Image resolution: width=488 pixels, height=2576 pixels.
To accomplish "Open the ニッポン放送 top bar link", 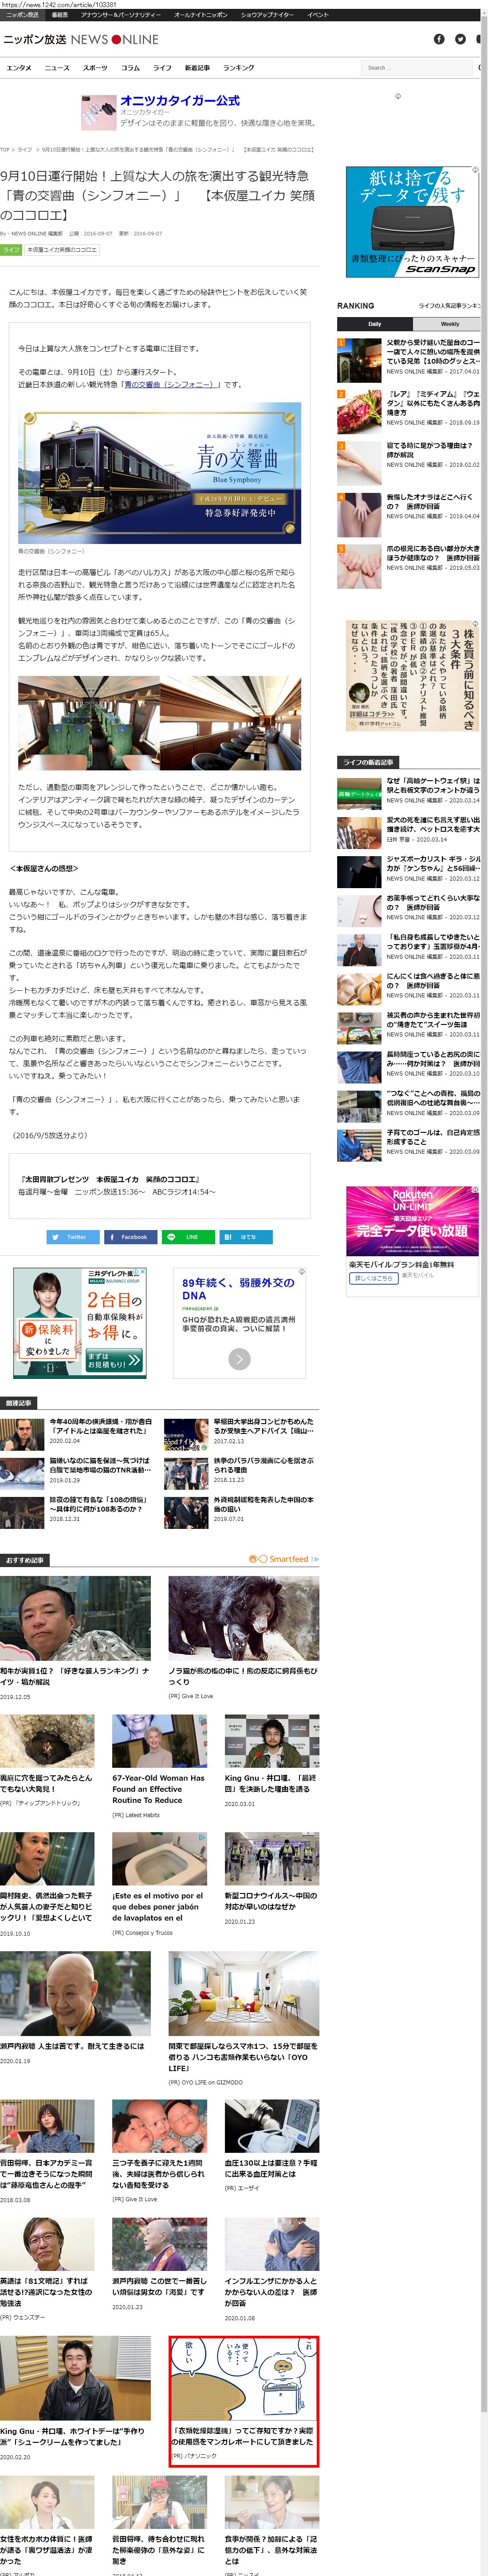I will (22, 15).
